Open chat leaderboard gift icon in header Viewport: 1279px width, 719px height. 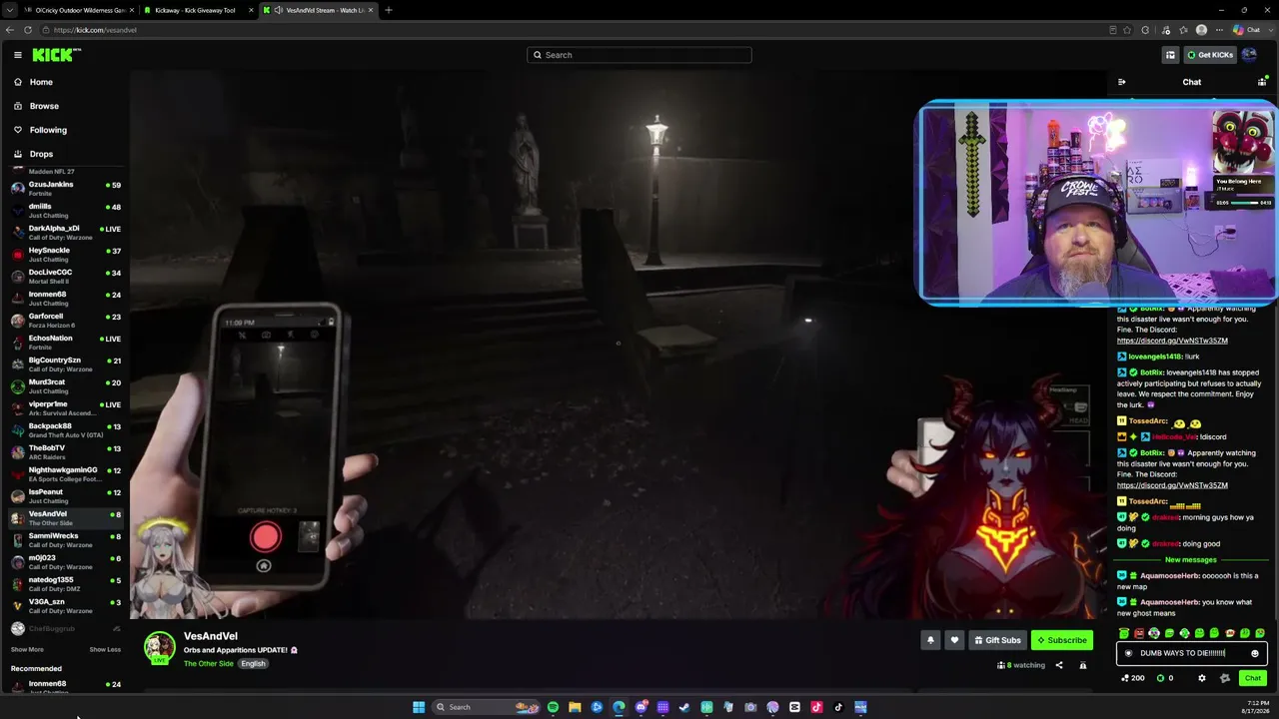tap(1261, 82)
